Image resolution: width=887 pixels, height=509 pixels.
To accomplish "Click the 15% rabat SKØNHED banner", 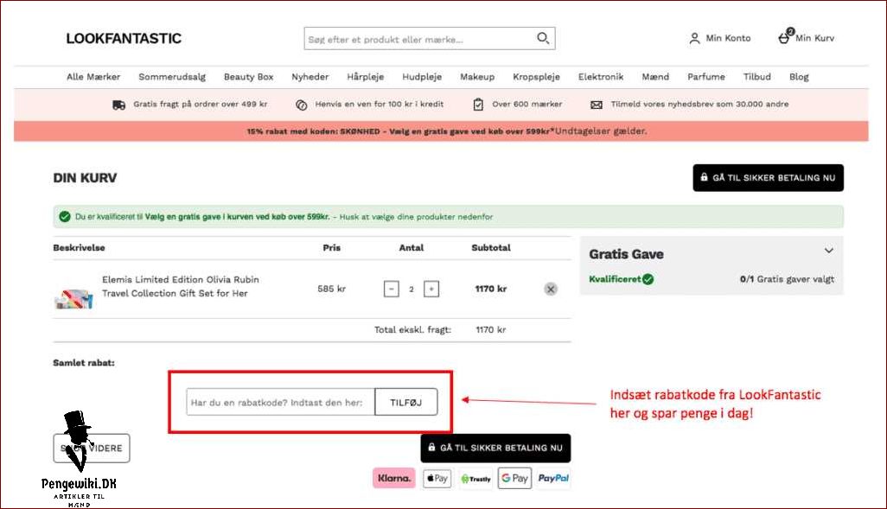I will (441, 131).
